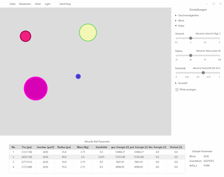Click radius value 55.0 in table
The height and width of the screenshot is (177, 224).
(64, 167)
